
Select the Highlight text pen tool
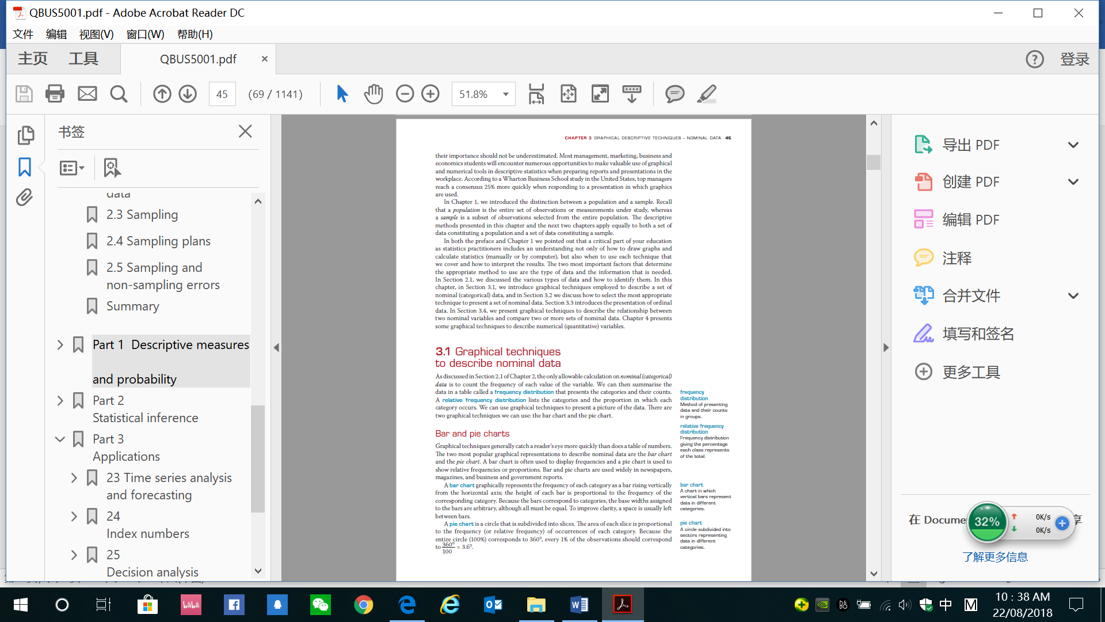click(x=706, y=94)
